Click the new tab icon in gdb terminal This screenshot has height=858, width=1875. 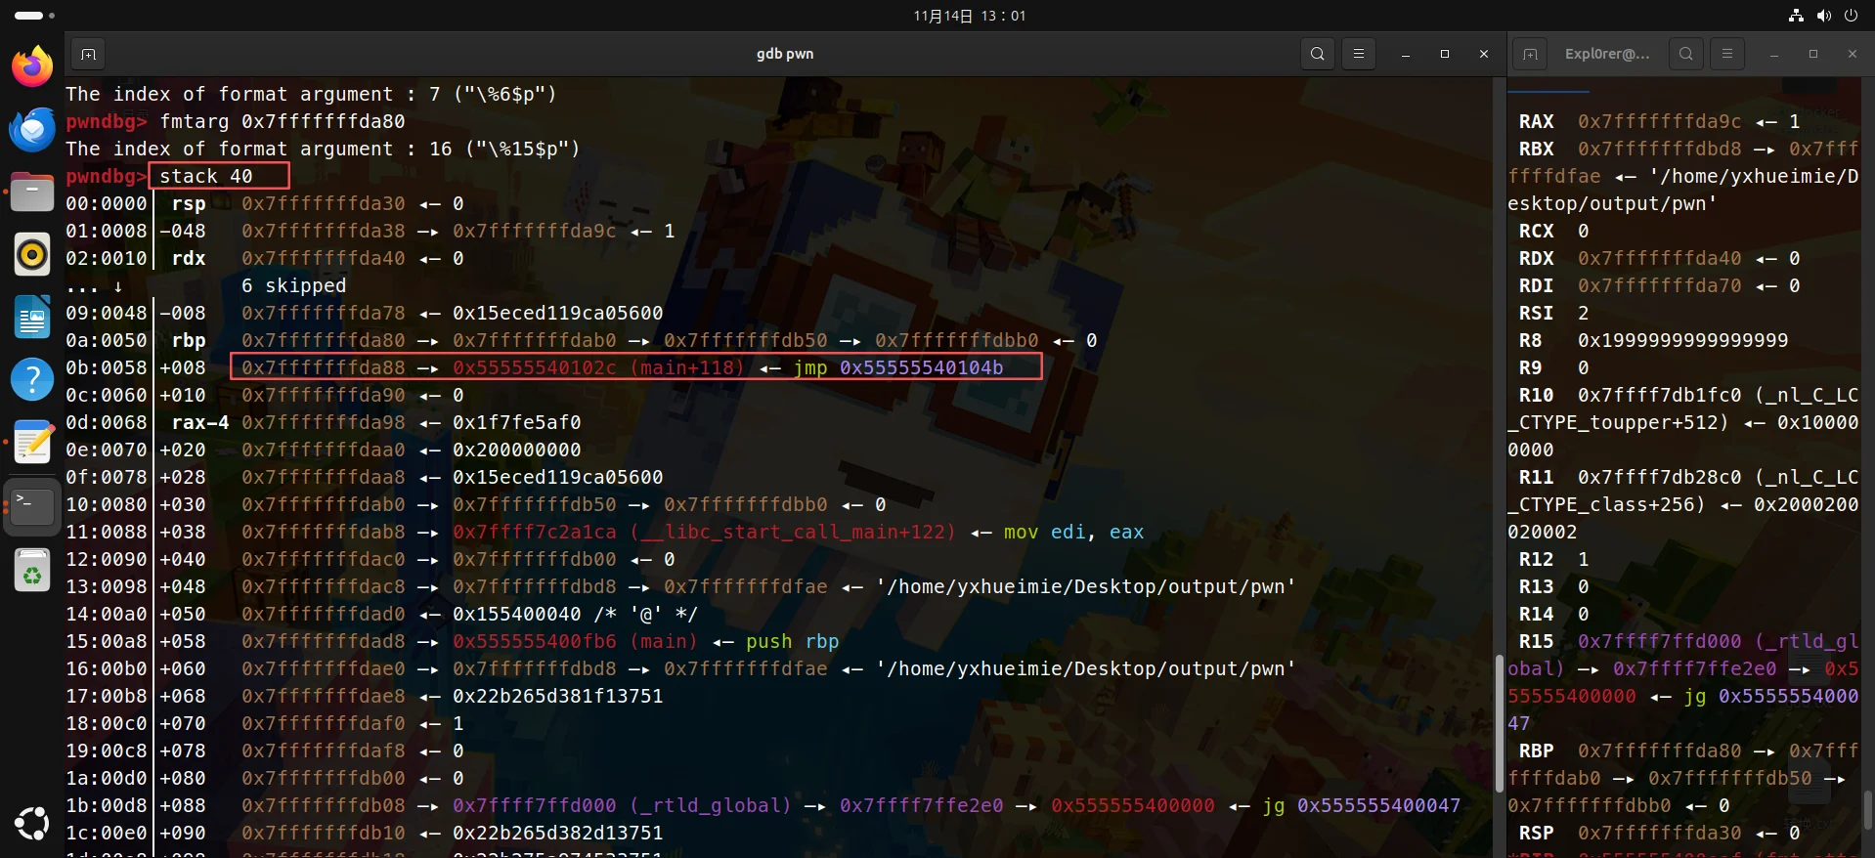pos(88,54)
